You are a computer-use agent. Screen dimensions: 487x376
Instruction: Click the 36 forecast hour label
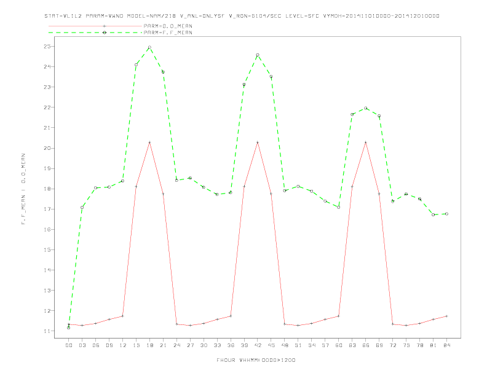click(x=231, y=345)
